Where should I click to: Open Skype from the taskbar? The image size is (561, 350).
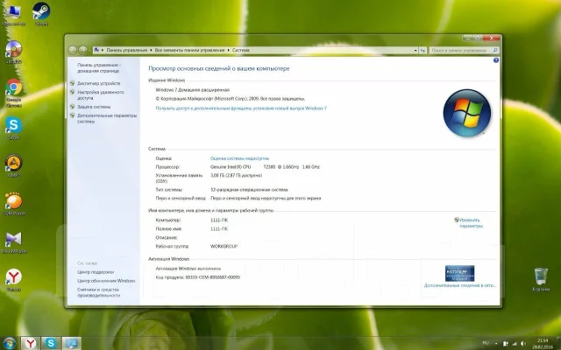tap(51, 344)
